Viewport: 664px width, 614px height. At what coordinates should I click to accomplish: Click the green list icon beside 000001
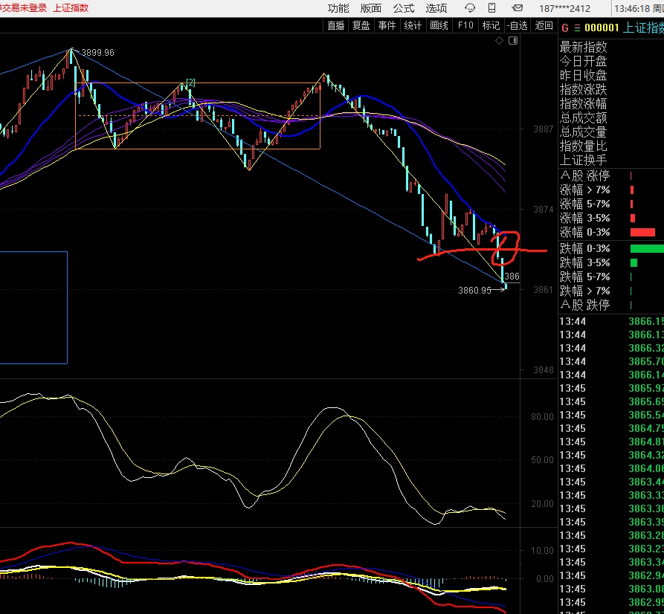point(577,28)
